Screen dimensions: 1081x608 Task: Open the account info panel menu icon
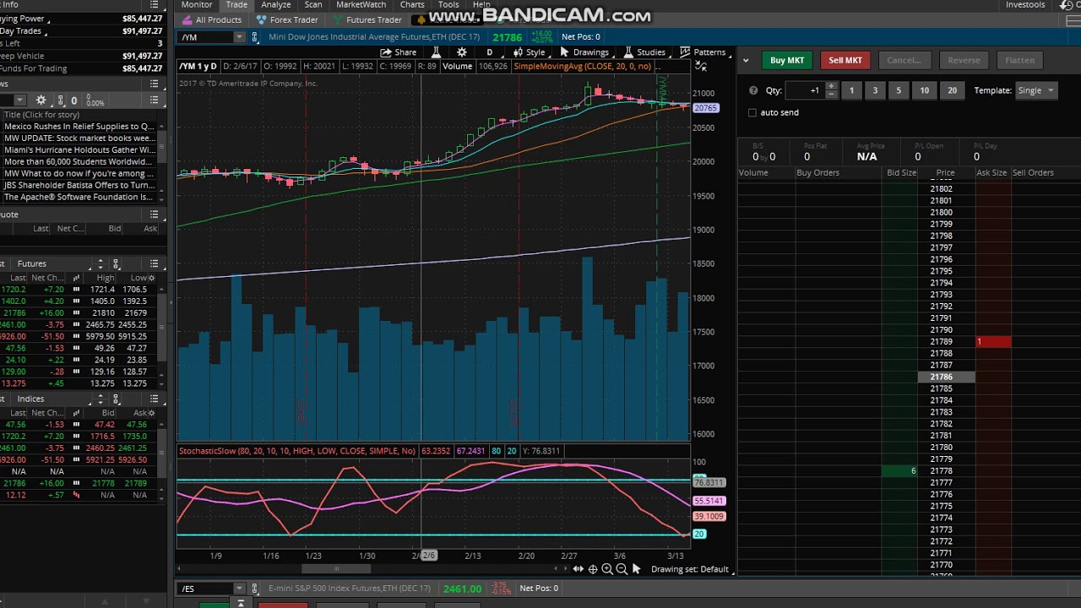point(154,5)
